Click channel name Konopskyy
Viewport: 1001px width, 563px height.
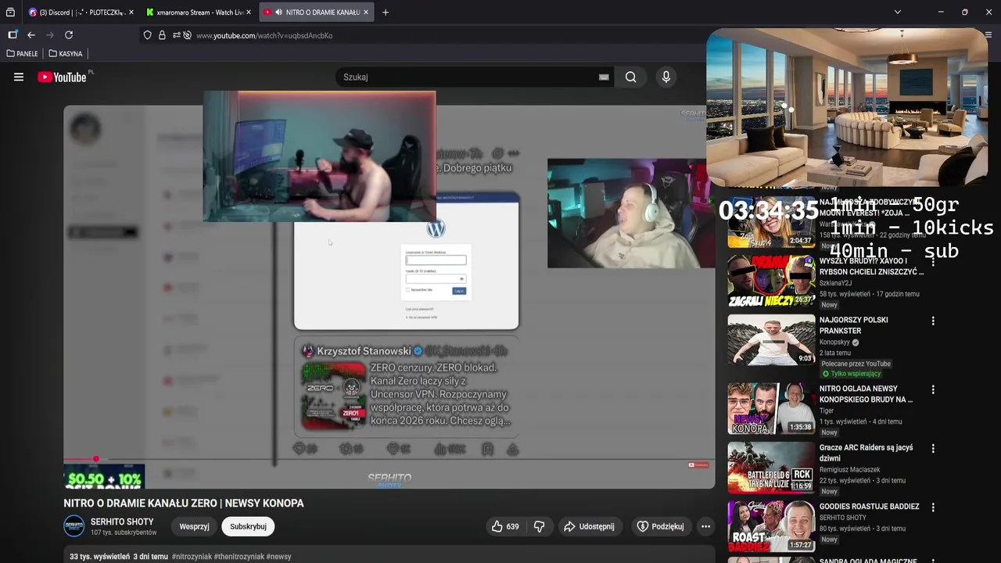coord(835,342)
